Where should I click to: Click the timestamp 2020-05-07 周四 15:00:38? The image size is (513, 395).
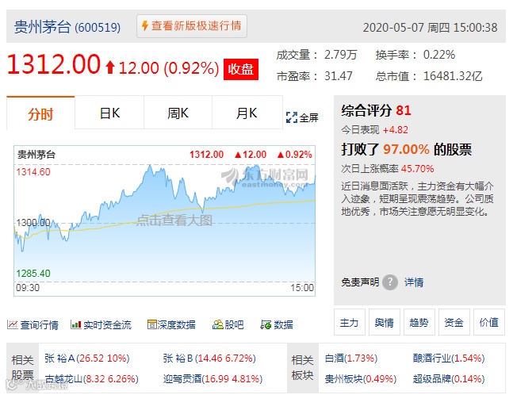pyautogui.click(x=431, y=28)
